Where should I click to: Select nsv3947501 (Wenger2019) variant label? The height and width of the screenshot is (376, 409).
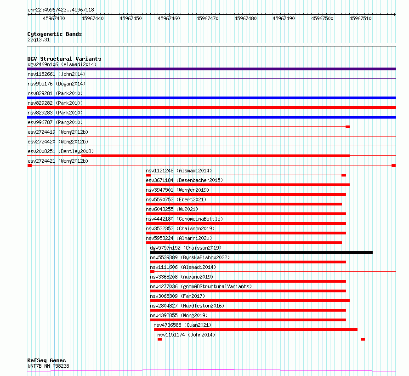177,190
